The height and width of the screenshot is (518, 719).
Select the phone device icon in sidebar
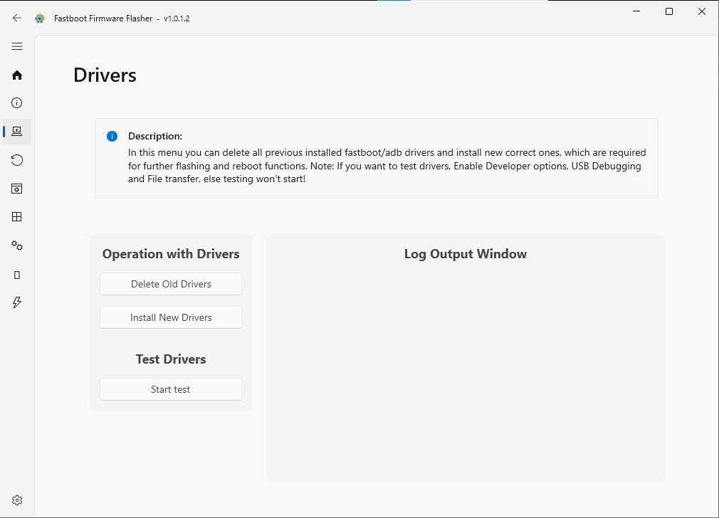point(16,274)
